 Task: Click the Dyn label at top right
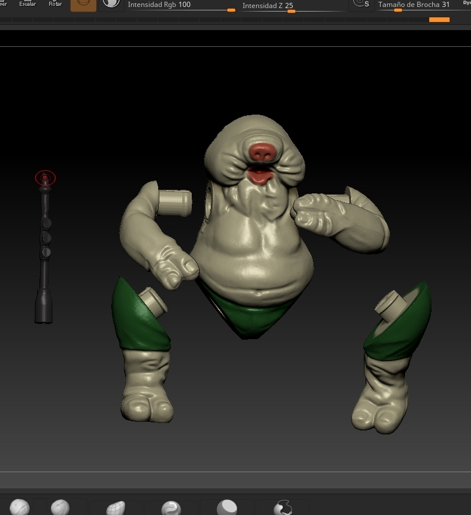(467, 3)
